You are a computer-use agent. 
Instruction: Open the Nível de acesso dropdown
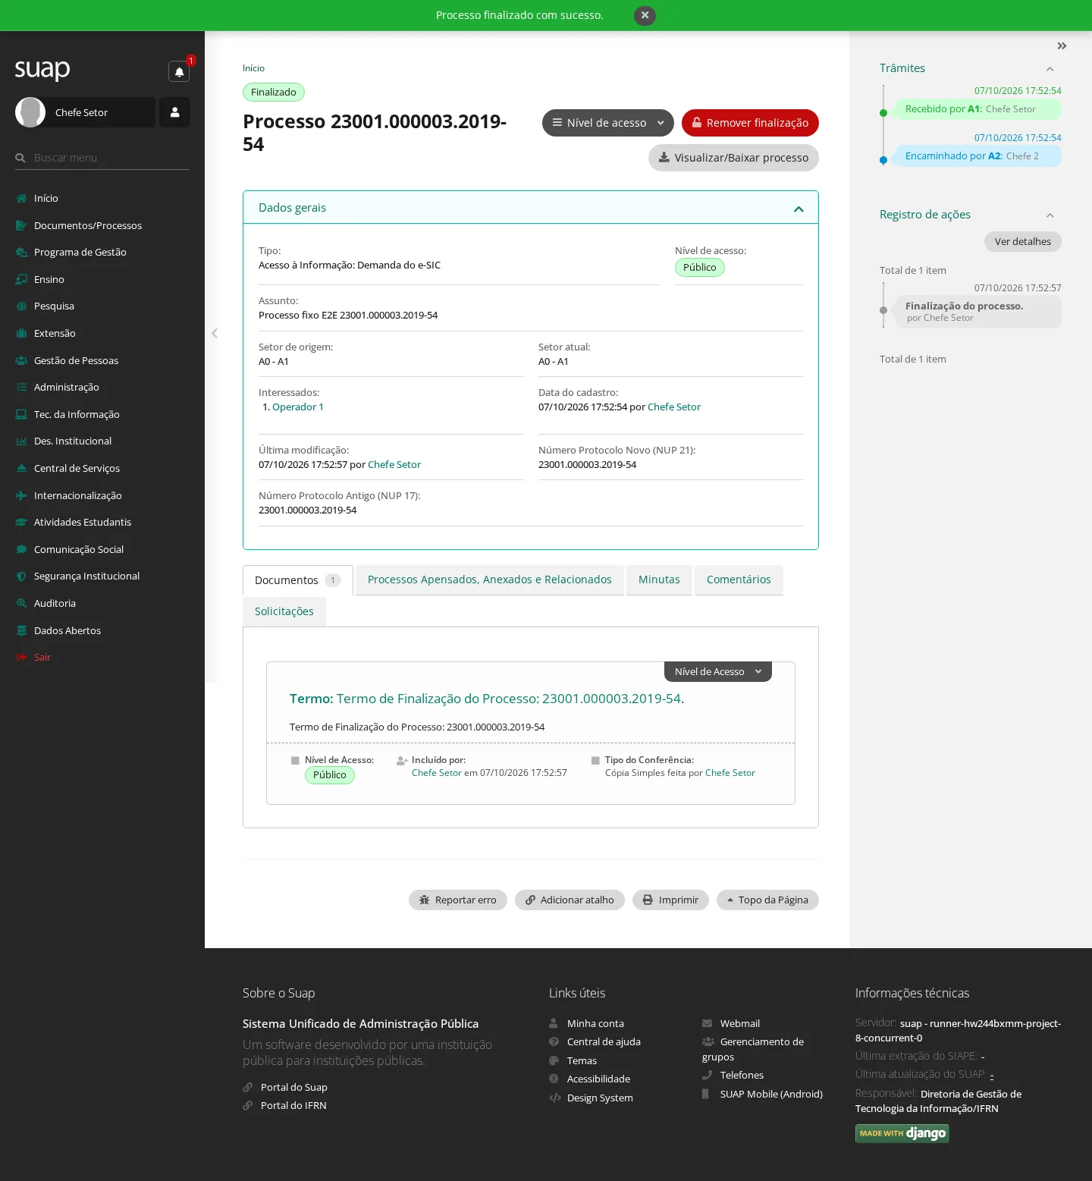click(x=607, y=123)
